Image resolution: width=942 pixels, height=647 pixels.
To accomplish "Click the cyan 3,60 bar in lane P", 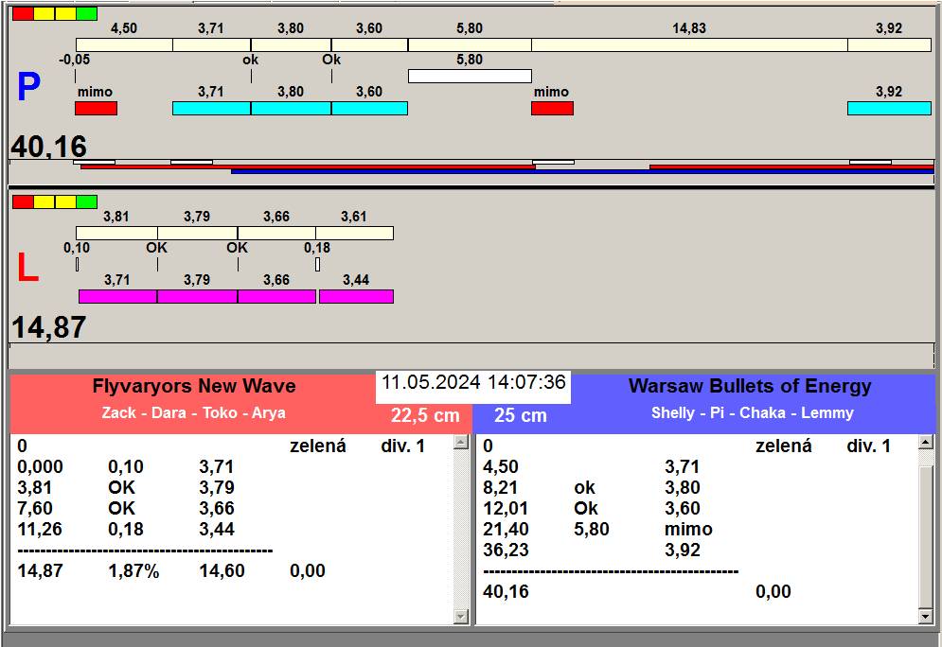I will pyautogui.click(x=369, y=109).
